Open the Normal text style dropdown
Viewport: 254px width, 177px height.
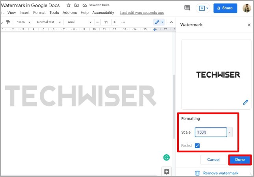coord(49,22)
